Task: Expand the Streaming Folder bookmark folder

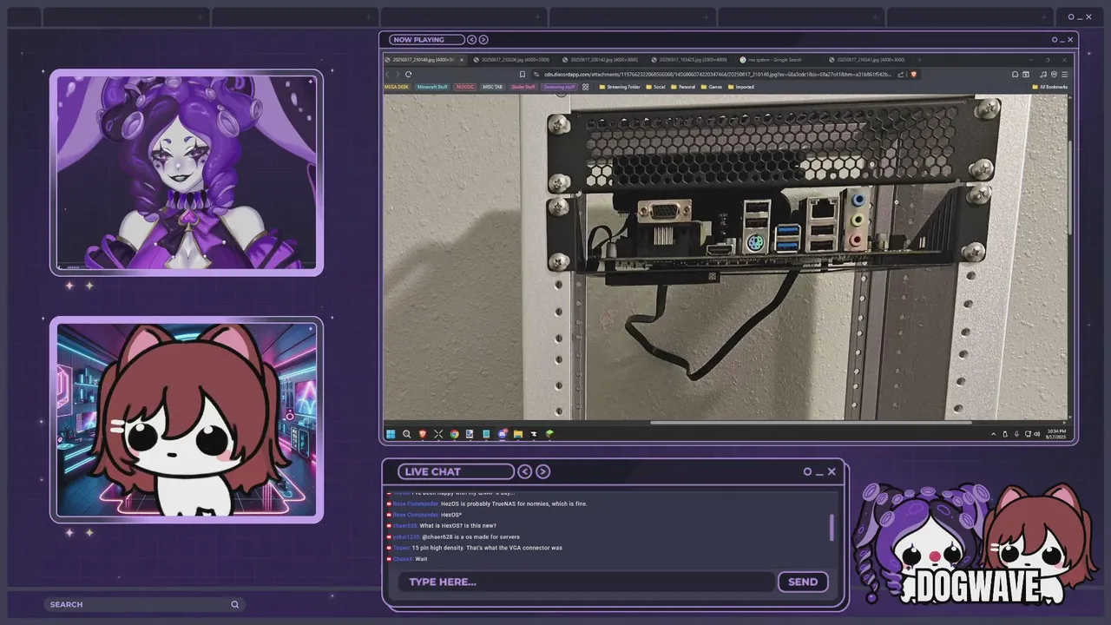Action: pos(620,87)
